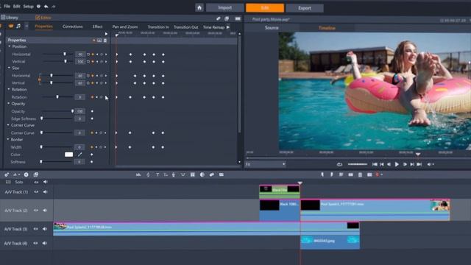The height and width of the screenshot is (265, 471).
Task: Open the Edit menu in the menu bar
Action: (x=17, y=7)
